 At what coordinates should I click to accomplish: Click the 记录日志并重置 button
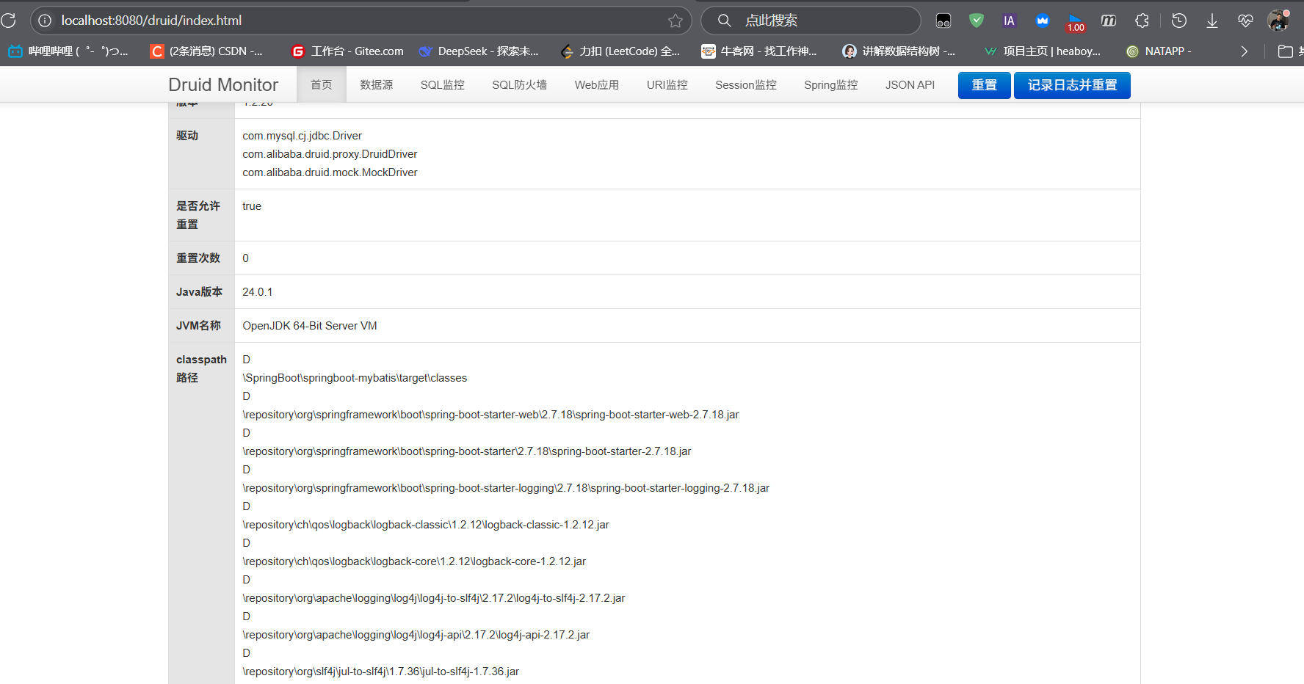(1072, 85)
